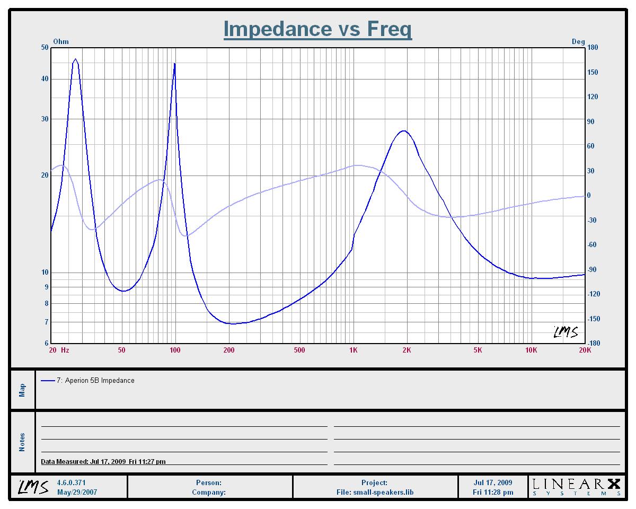Click the Map panel label
The width and height of the screenshot is (636, 509).
click(x=22, y=390)
